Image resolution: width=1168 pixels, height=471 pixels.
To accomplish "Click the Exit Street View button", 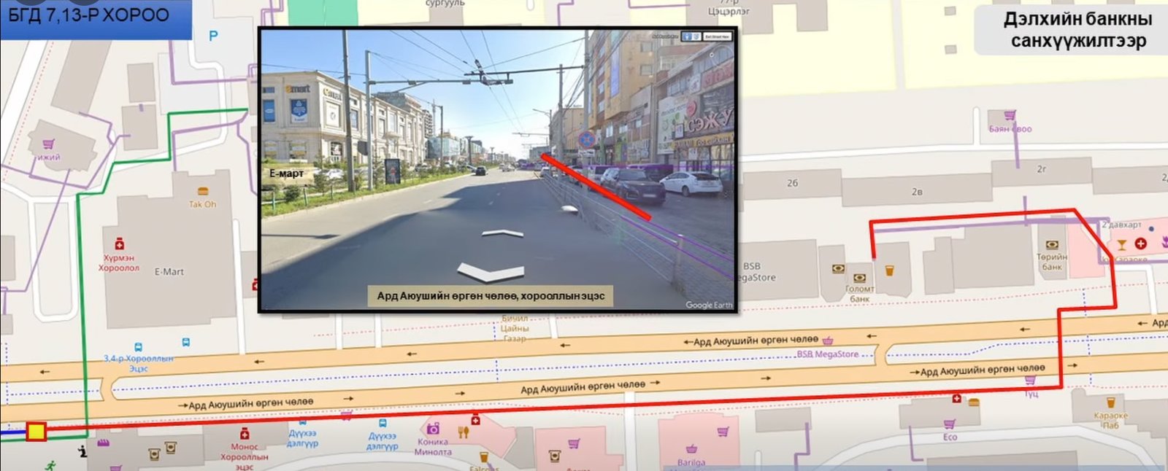I will click(716, 36).
